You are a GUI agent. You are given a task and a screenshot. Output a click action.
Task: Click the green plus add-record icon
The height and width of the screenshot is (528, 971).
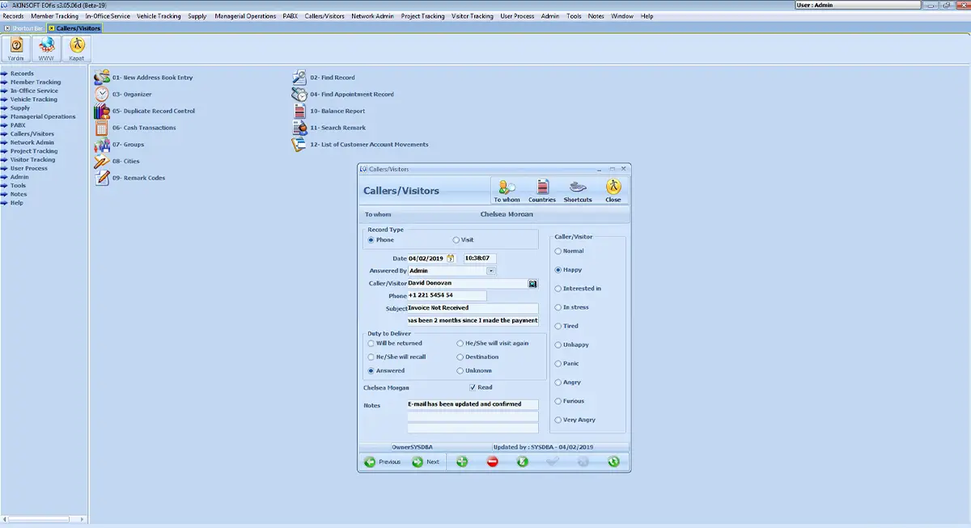(x=462, y=462)
